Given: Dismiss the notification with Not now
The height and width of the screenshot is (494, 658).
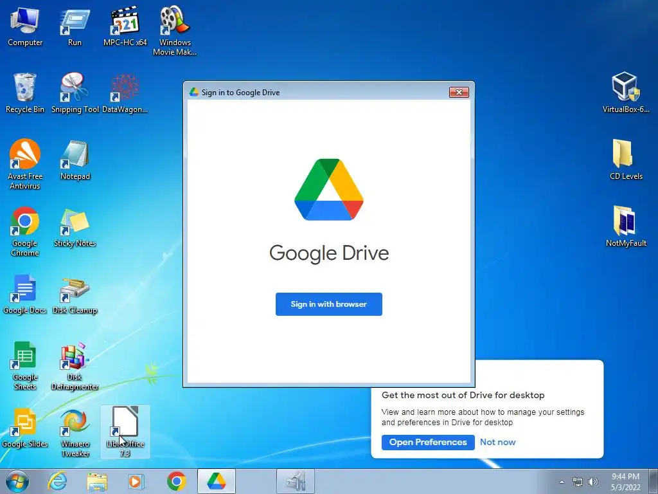Looking at the screenshot, I should (498, 442).
